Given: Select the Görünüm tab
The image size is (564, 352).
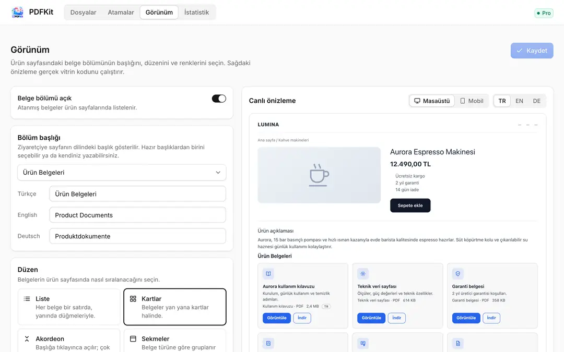Looking at the screenshot, I should tap(159, 12).
